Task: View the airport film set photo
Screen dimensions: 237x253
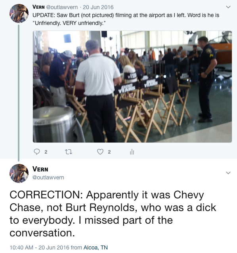Action: tap(132, 87)
